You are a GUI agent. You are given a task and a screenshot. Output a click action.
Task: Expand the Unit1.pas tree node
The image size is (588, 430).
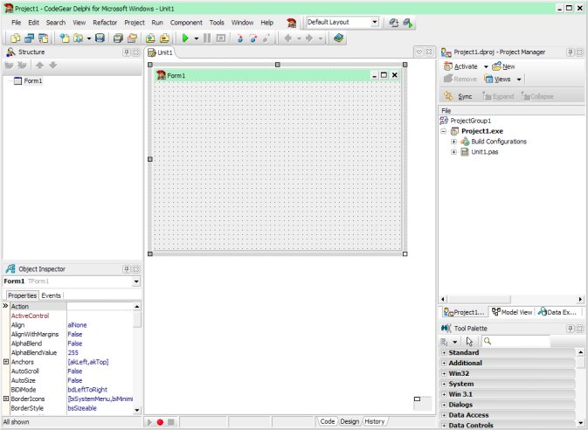pos(453,152)
